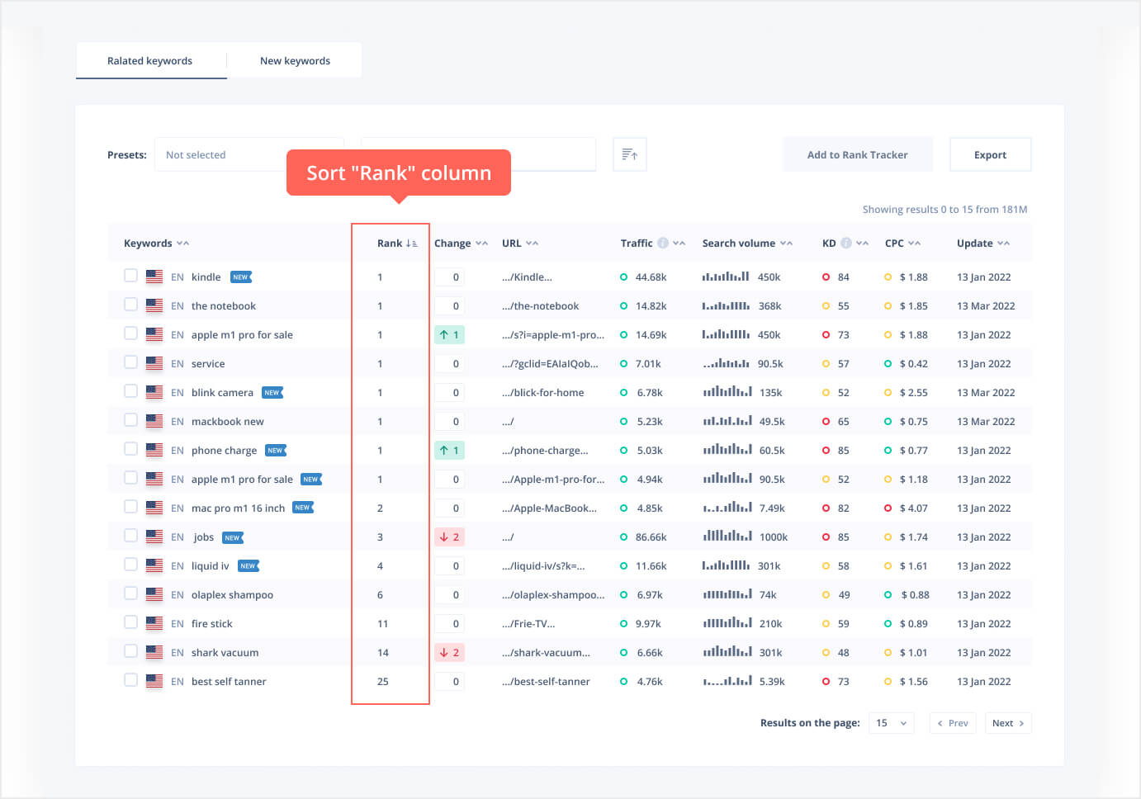The image size is (1141, 799).
Task: Click the Rank column sort icon
Action: pyautogui.click(x=411, y=243)
